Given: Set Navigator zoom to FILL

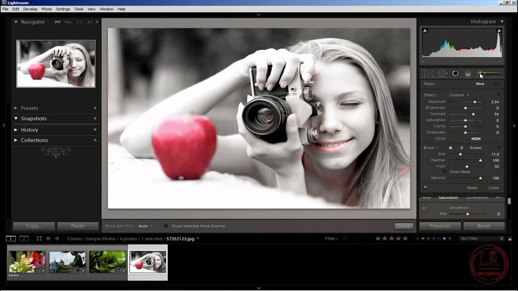Looking at the screenshot, I should [69, 22].
